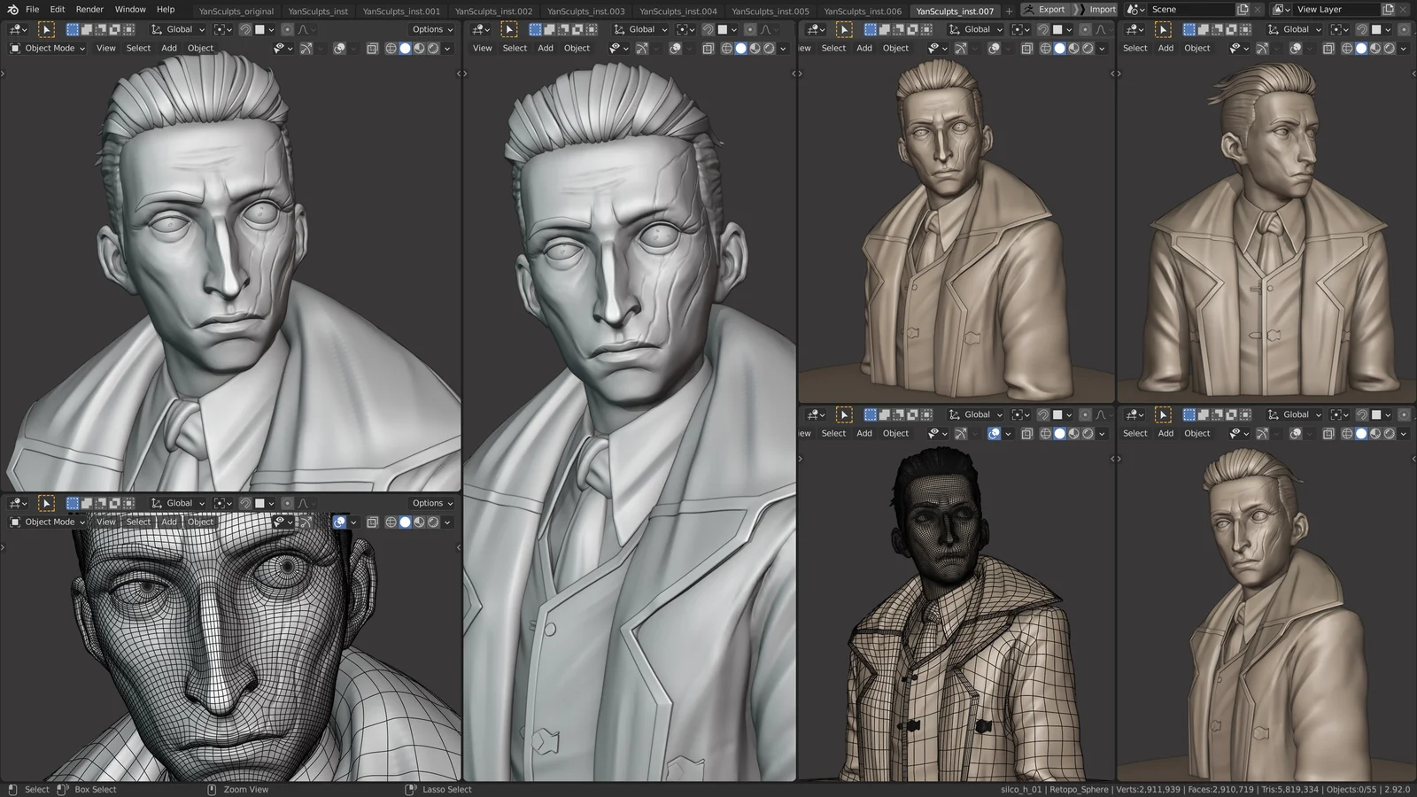This screenshot has width=1417, height=797.
Task: Enable Material Preview shading in the center viewport
Action: pos(755,49)
